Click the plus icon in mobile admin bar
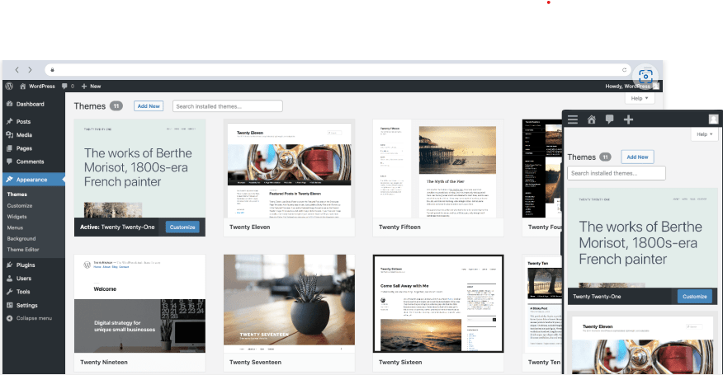This screenshot has width=723, height=375. point(628,120)
